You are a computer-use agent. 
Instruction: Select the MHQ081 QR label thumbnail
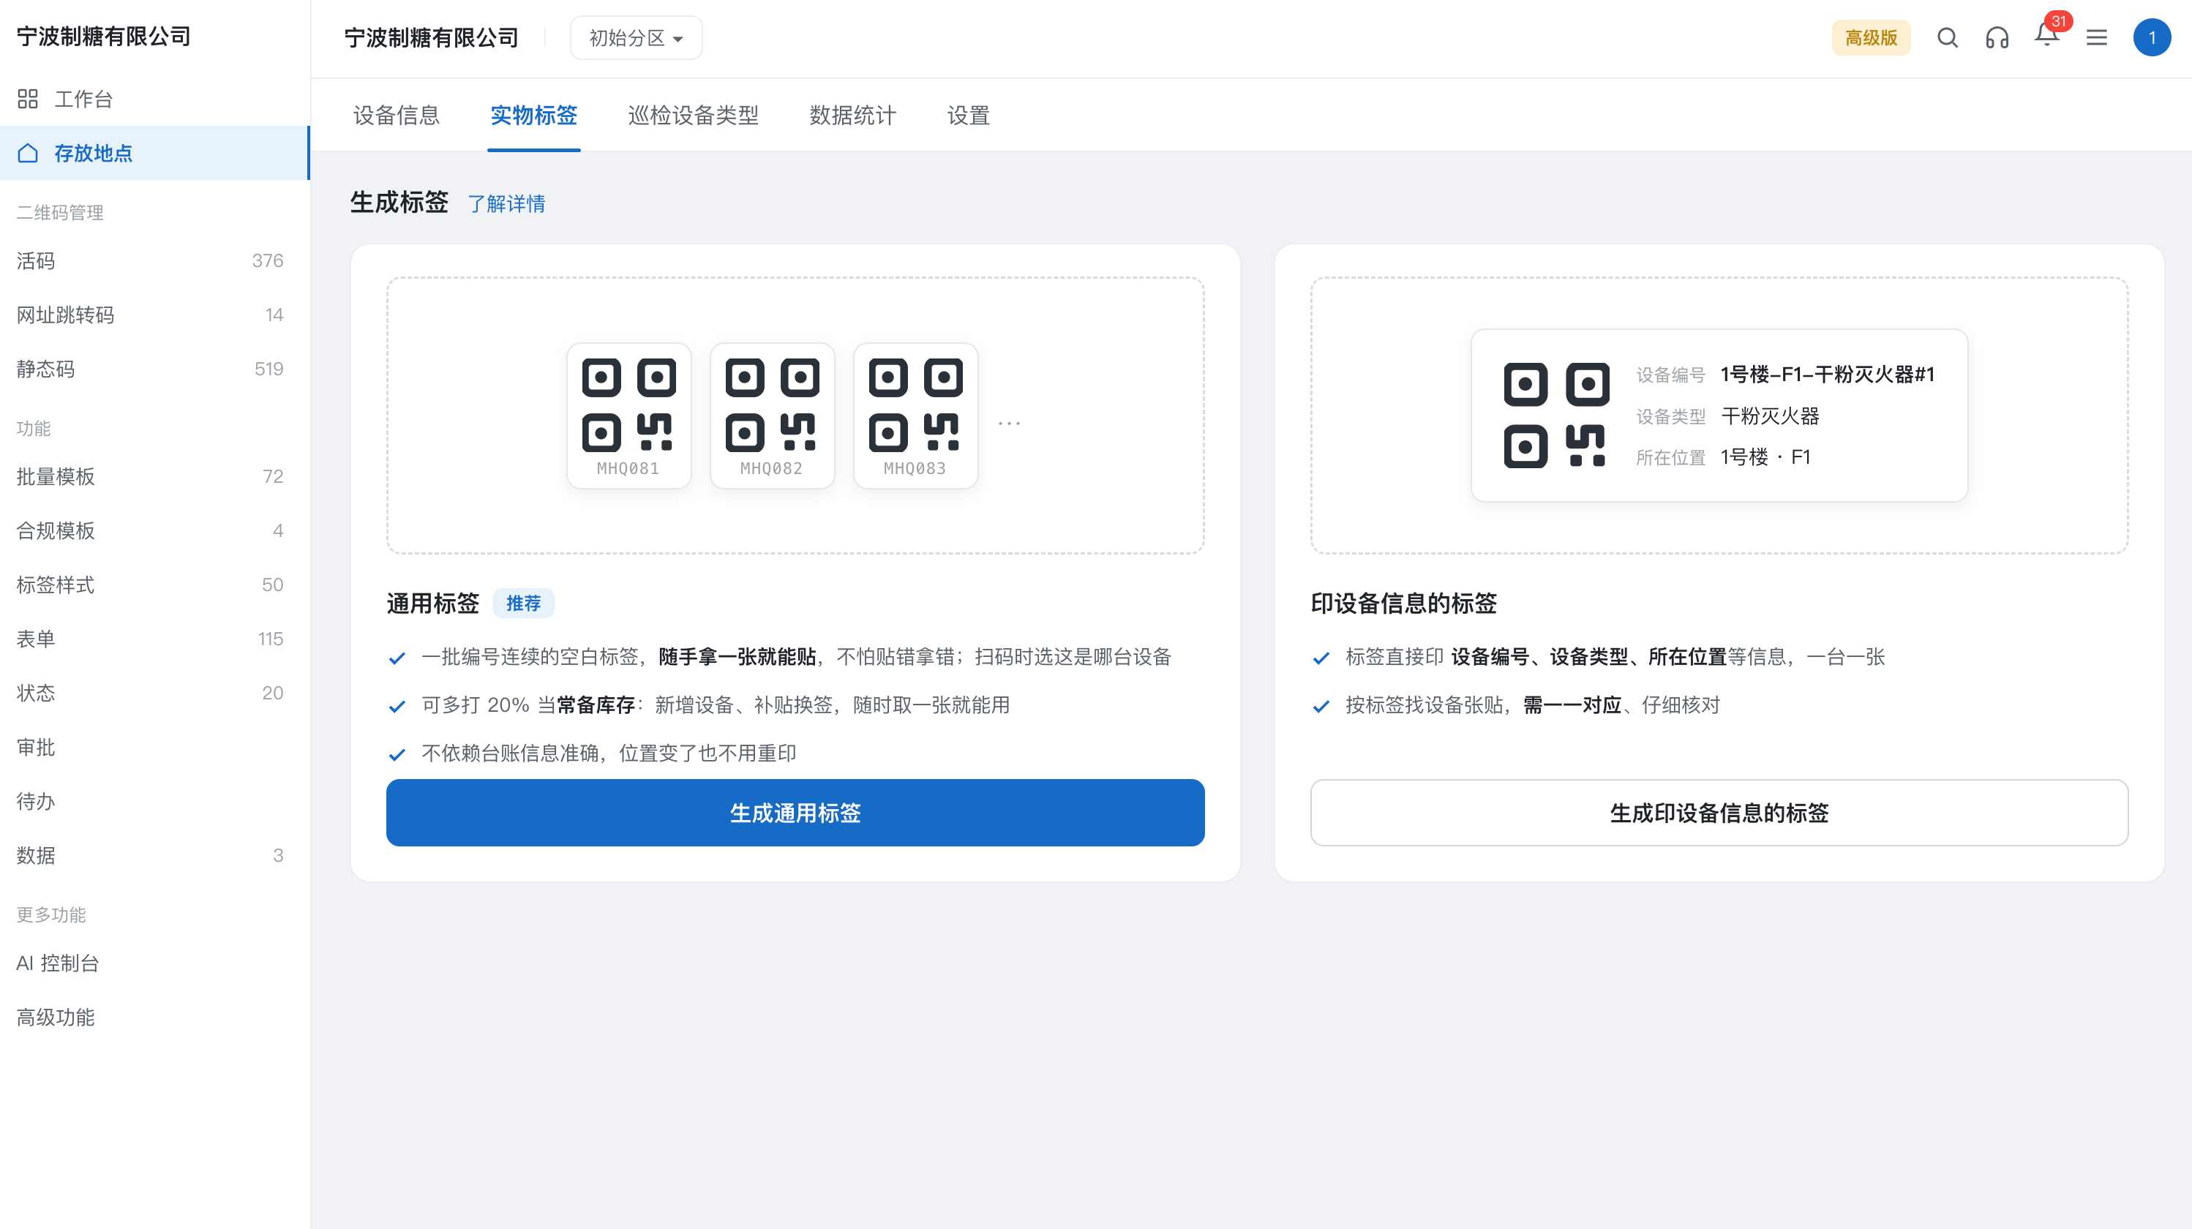coord(628,416)
